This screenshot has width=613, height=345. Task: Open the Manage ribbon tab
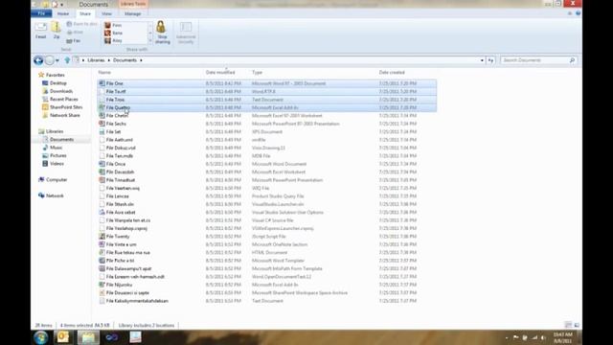[x=132, y=13]
